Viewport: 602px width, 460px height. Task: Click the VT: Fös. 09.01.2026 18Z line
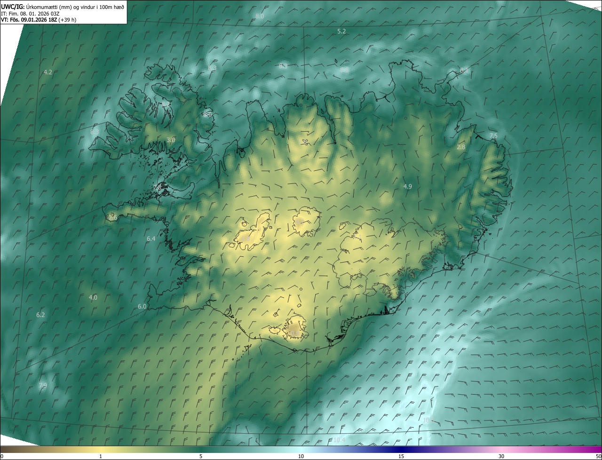(39, 20)
